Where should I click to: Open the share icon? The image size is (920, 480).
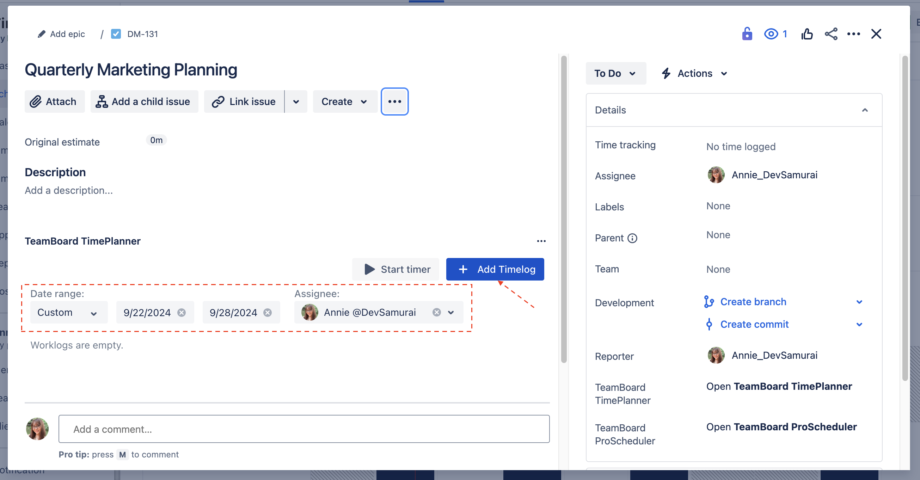tap(831, 34)
